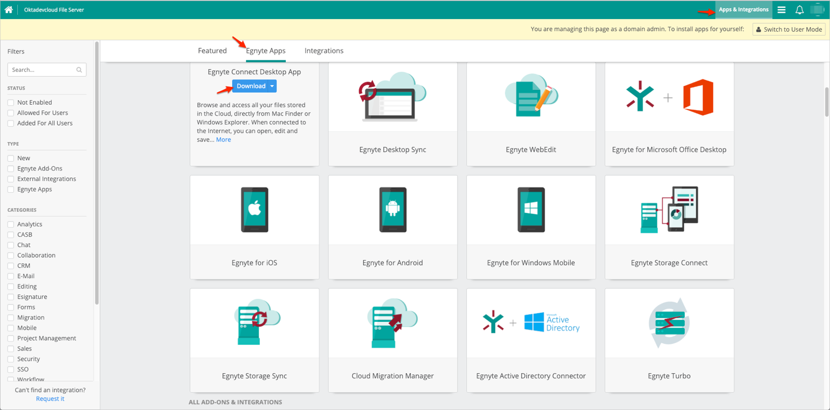Enable the Not Enabled status filter
830x410 pixels.
[x=11, y=102]
